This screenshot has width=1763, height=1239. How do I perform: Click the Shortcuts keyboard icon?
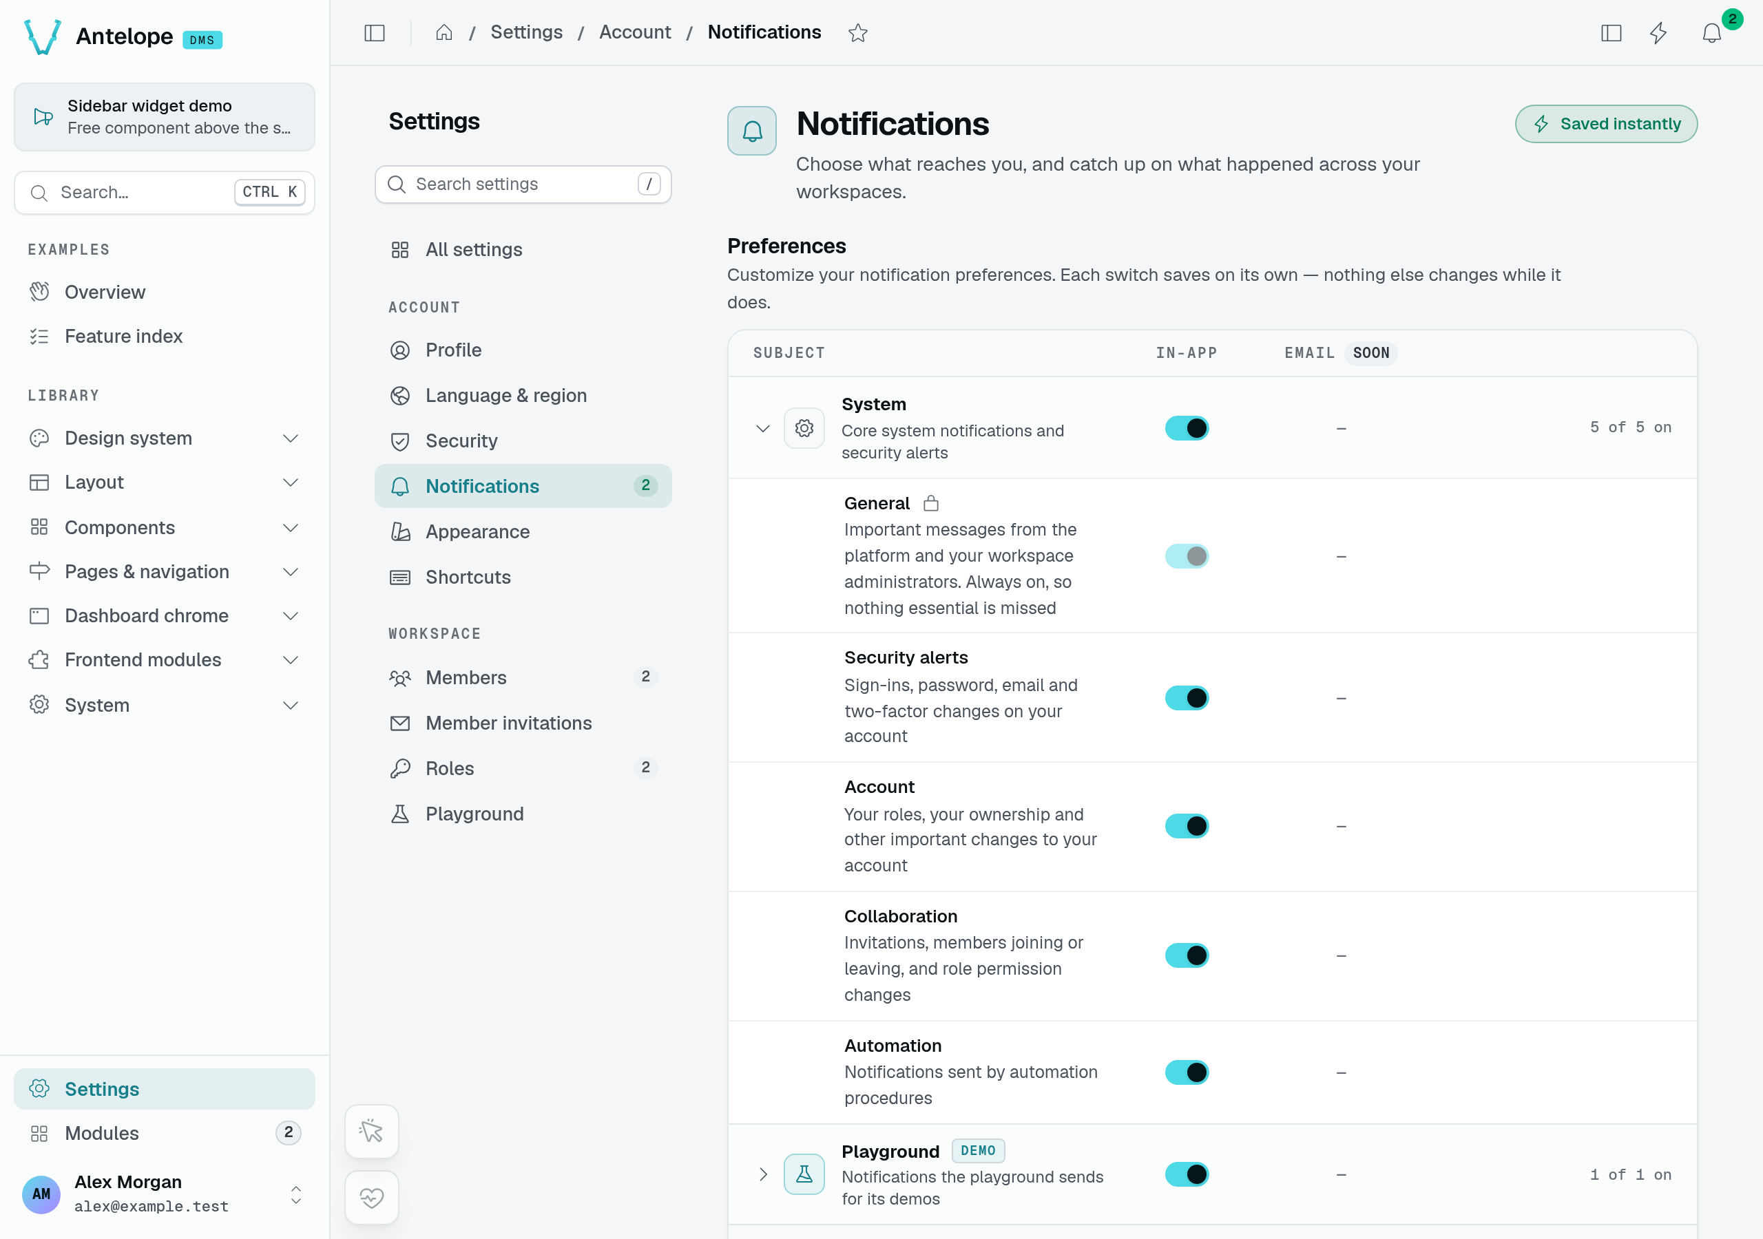[x=400, y=578]
